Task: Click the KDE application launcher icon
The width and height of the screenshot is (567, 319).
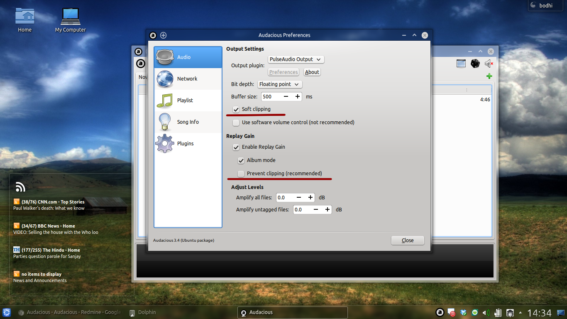Action: (7, 312)
